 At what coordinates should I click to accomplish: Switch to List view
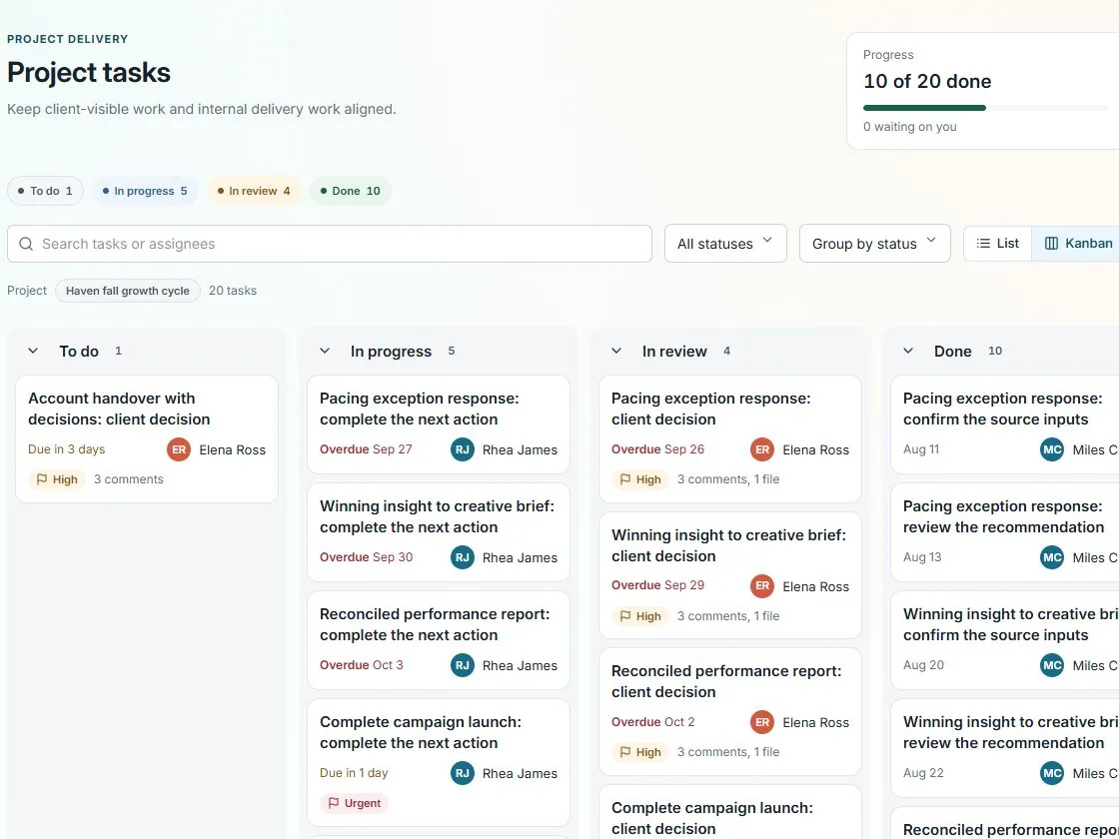click(998, 244)
